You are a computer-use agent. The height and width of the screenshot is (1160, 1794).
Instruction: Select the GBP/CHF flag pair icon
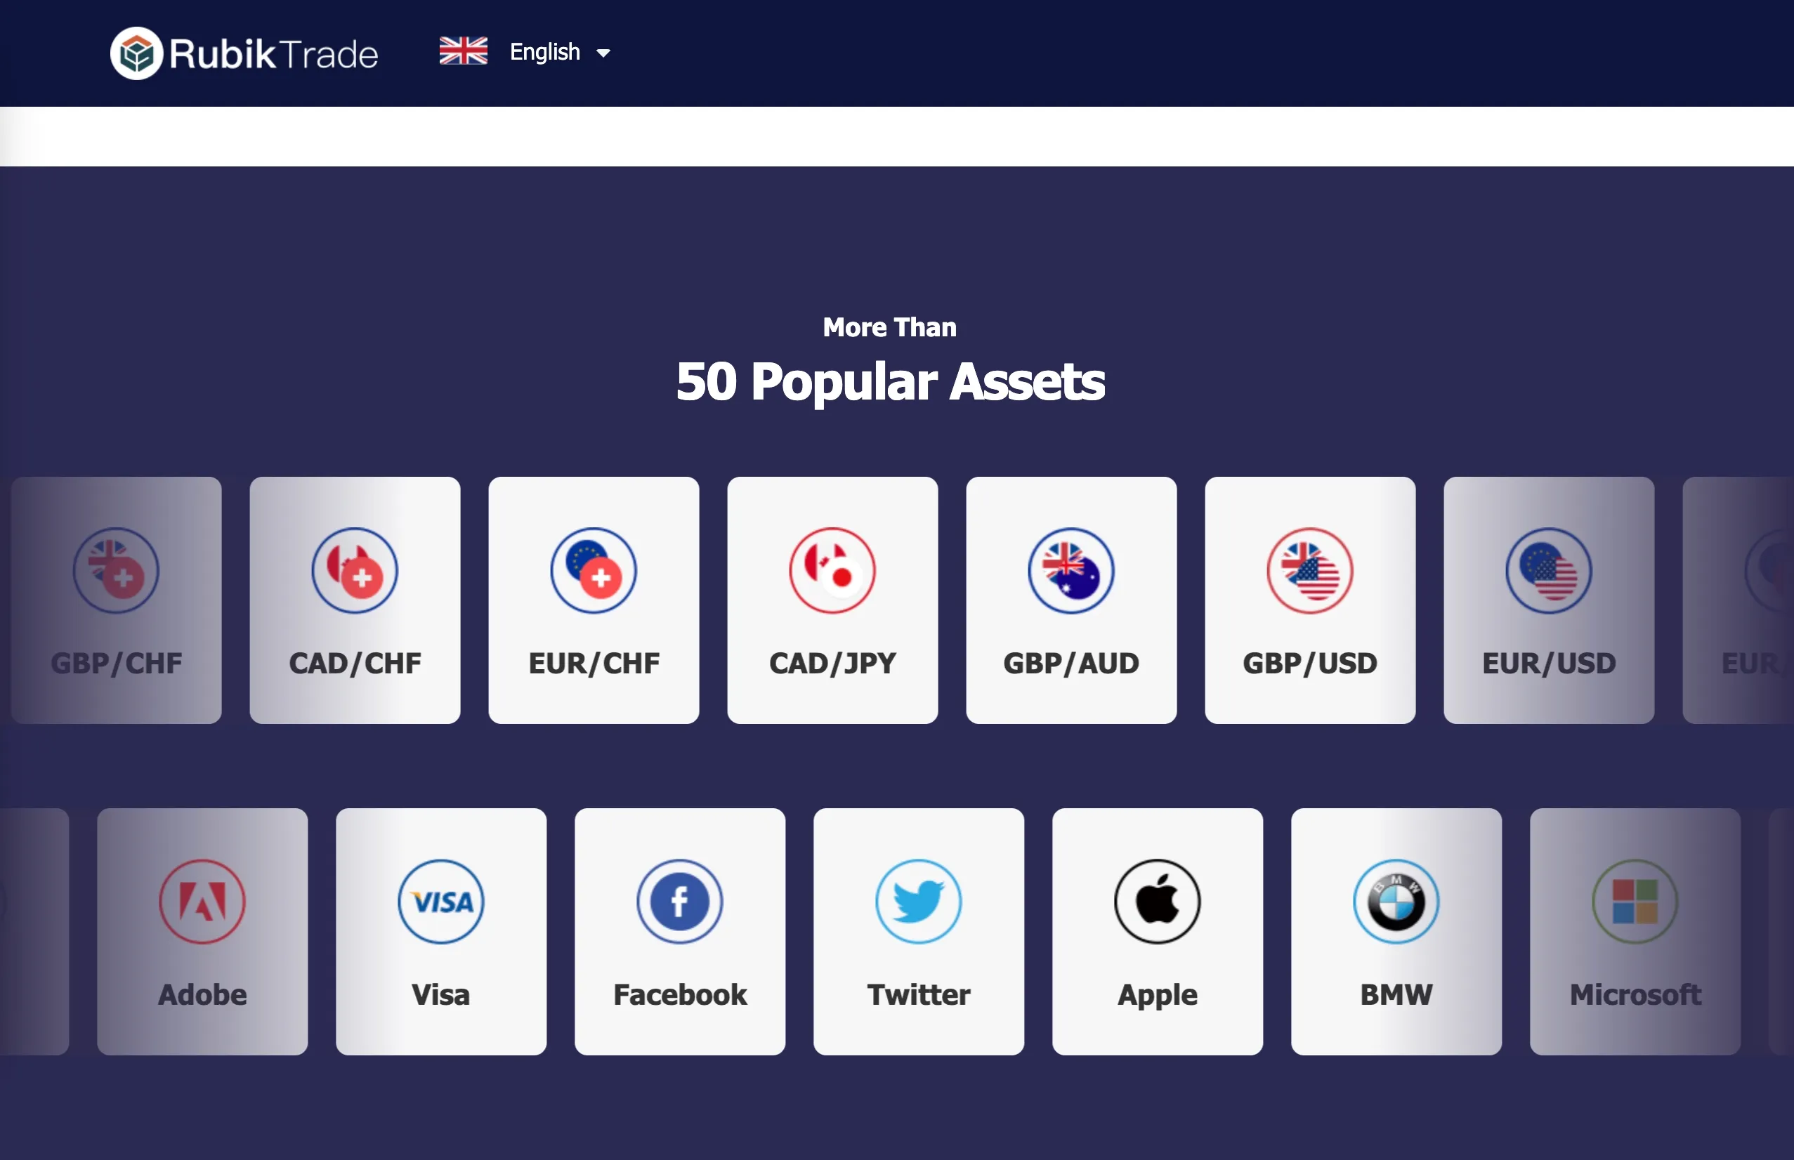point(116,570)
